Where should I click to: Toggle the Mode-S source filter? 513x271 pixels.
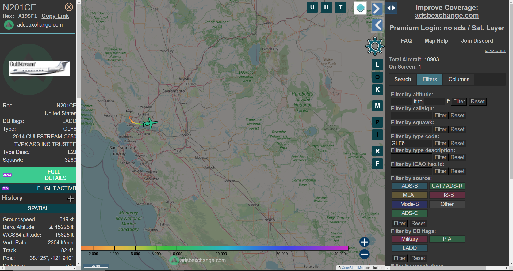409,204
